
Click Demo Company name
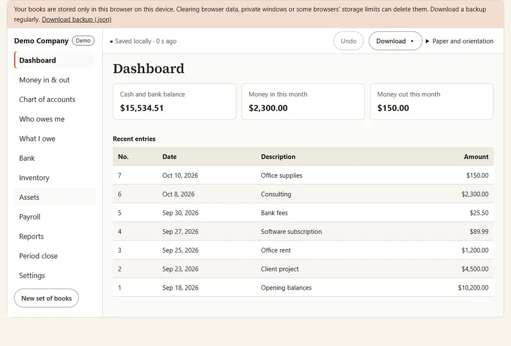pos(42,41)
